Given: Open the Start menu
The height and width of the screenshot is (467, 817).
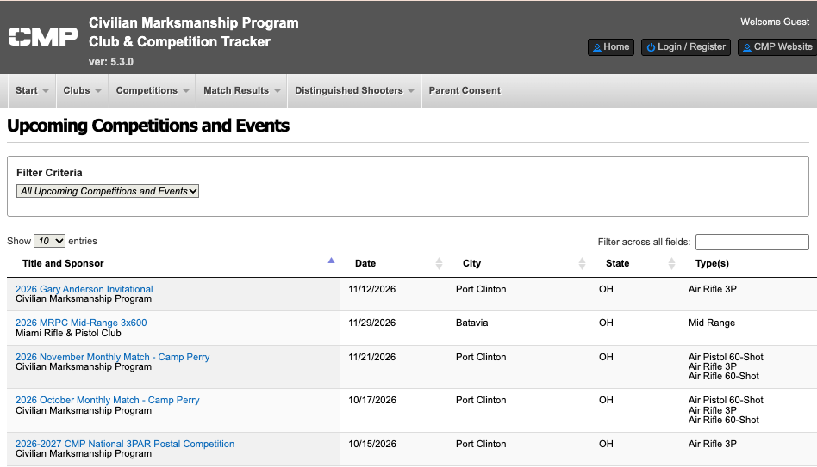Looking at the screenshot, I should pos(32,90).
